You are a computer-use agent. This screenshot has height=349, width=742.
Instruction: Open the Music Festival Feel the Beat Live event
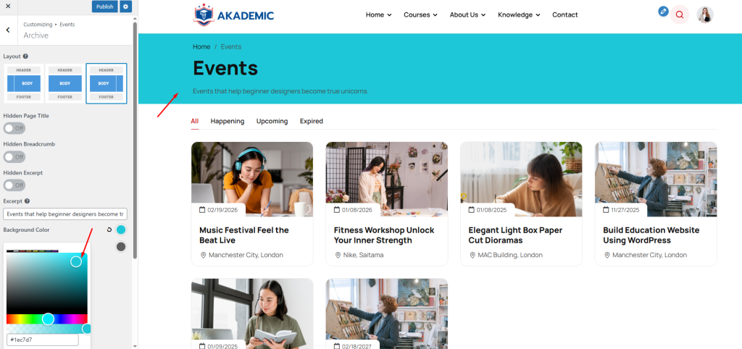(244, 235)
